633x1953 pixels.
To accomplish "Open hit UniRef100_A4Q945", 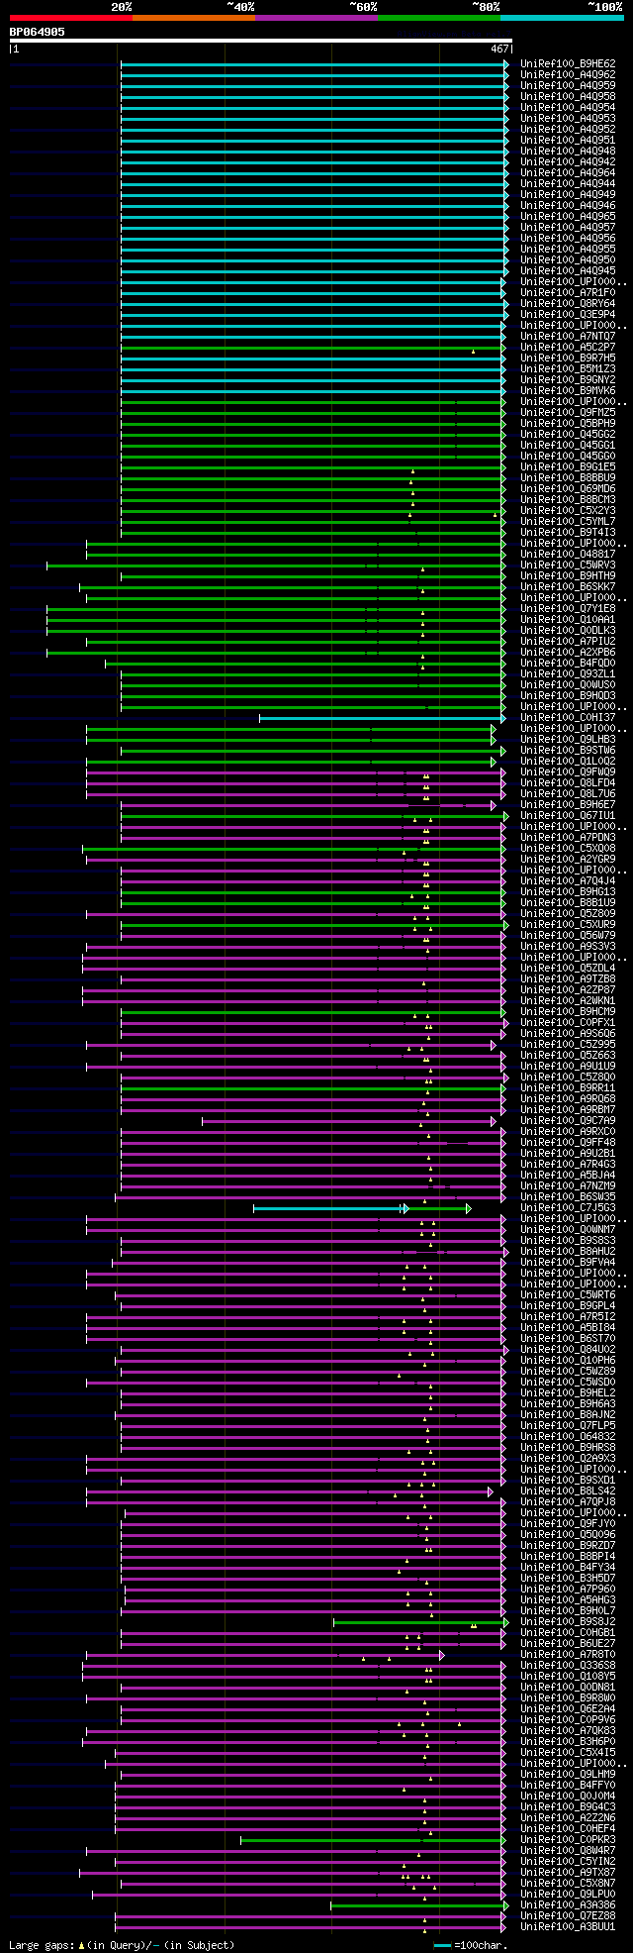I will [x=568, y=270].
